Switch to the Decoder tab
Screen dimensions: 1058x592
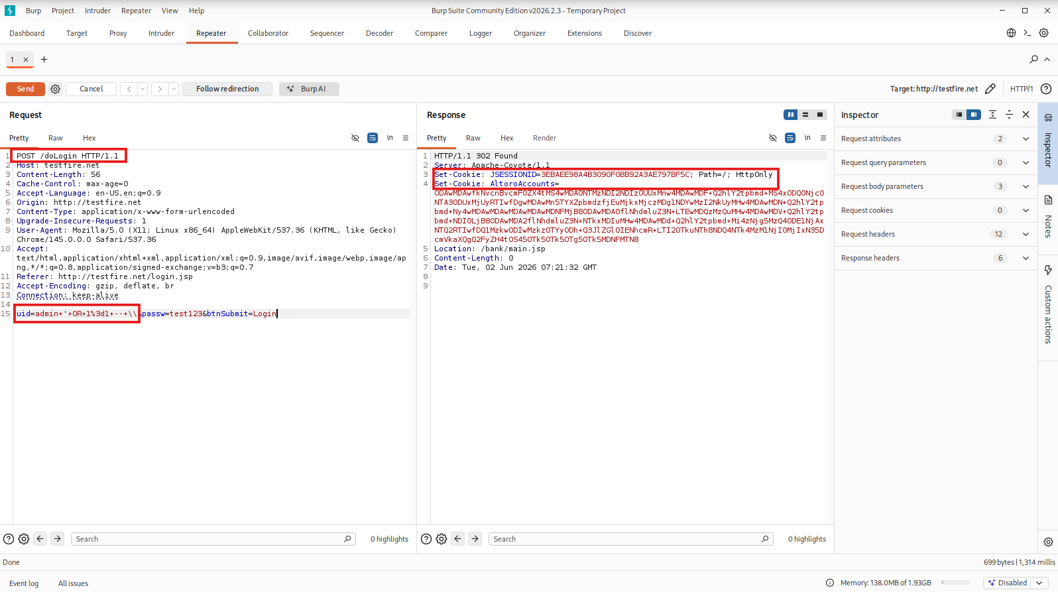click(379, 33)
